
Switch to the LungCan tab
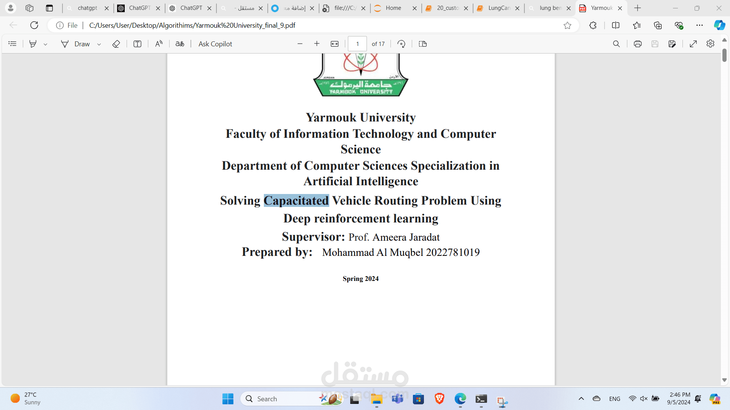[498, 8]
